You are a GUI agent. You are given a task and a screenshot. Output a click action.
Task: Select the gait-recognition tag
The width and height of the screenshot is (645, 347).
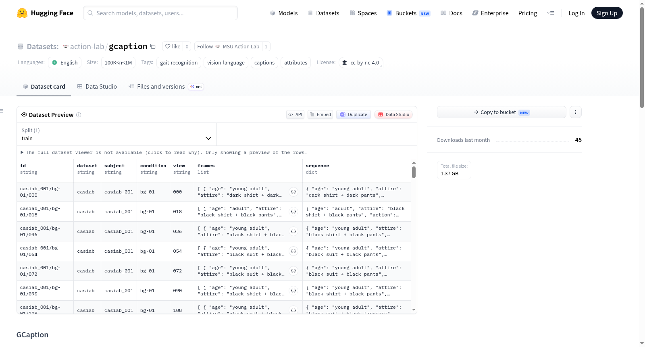(x=179, y=62)
